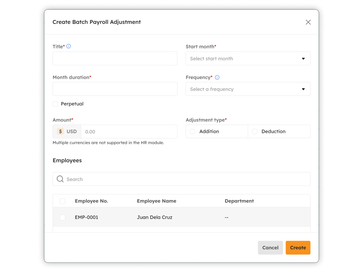Click the Employee Name column header
Image resolution: width=363 pixels, height=272 pixels.
(x=156, y=201)
